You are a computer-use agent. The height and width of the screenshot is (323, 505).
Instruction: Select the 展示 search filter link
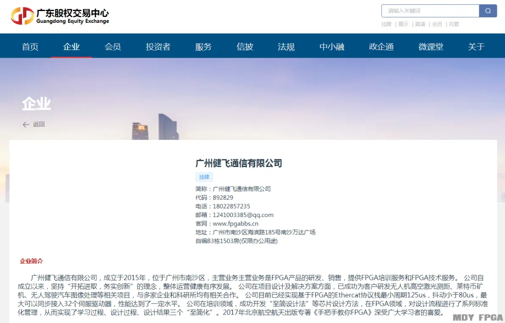(x=403, y=24)
